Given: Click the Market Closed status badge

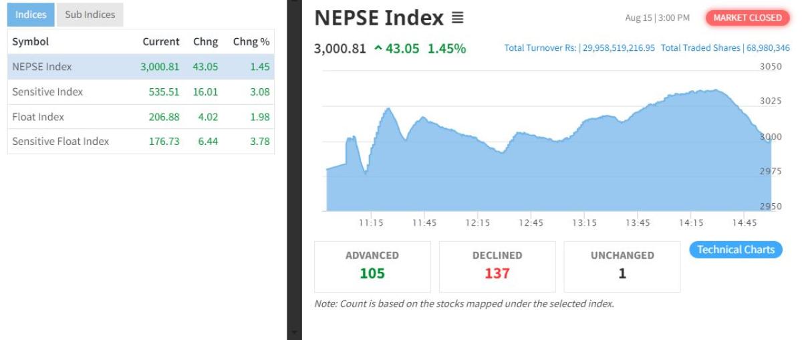Looking at the screenshot, I should click(x=747, y=18).
